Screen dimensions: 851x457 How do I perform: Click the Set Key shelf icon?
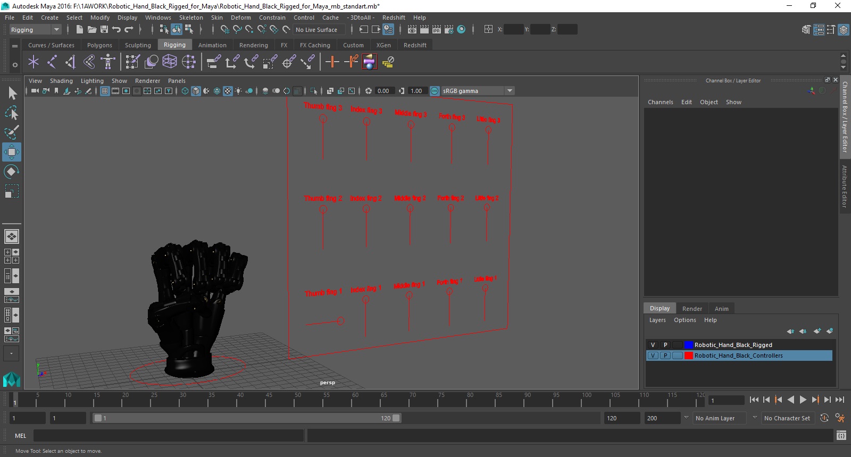tap(332, 62)
